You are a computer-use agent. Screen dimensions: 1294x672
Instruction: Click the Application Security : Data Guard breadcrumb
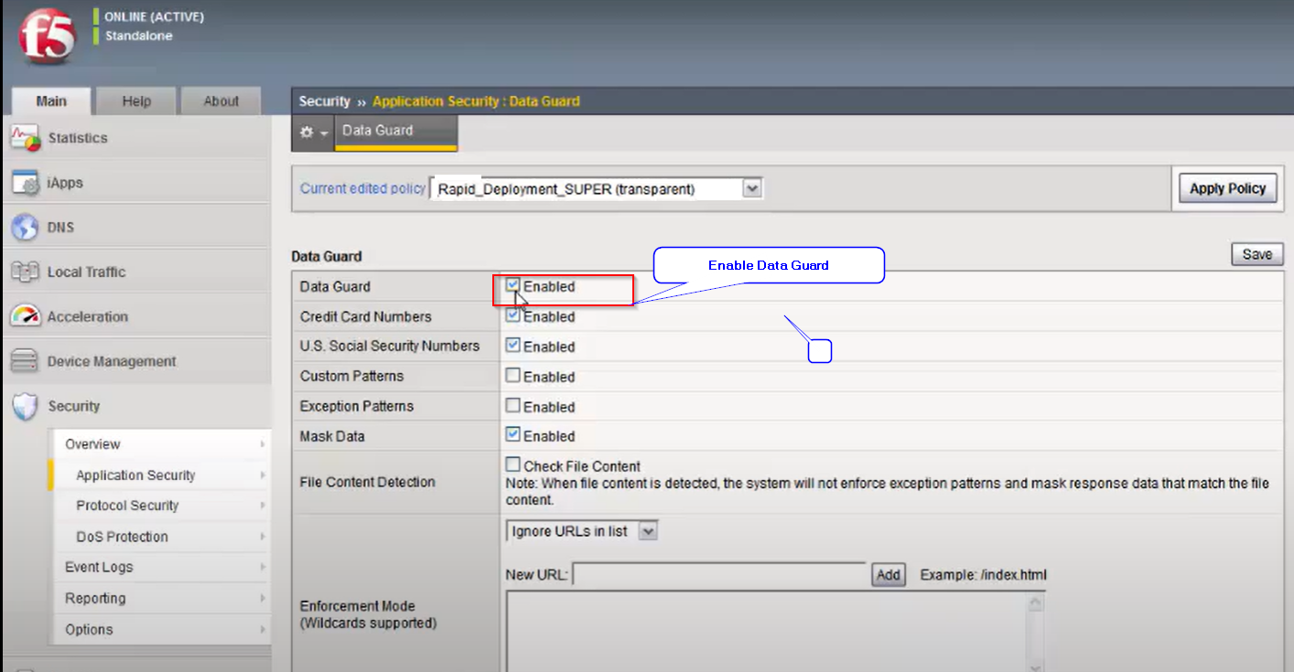coord(476,101)
